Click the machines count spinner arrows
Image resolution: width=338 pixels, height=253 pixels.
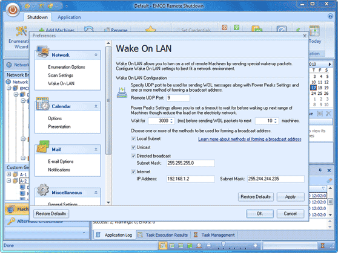point(276,121)
